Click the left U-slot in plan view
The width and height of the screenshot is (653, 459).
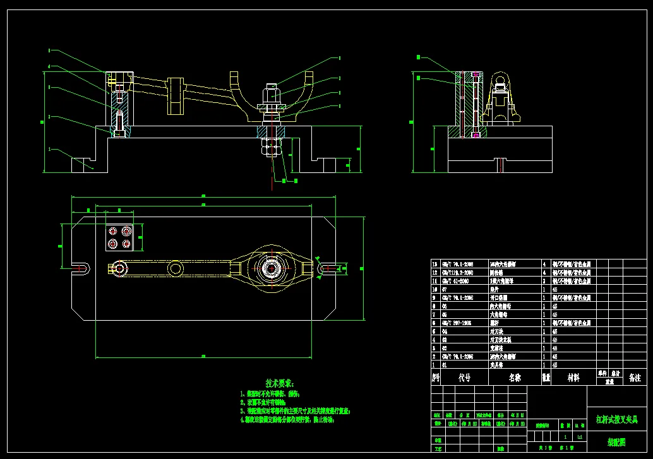point(81,269)
